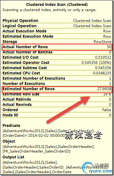
Task: Click the Physical Operation value Clustered Index Scan
Action: tap(92, 21)
